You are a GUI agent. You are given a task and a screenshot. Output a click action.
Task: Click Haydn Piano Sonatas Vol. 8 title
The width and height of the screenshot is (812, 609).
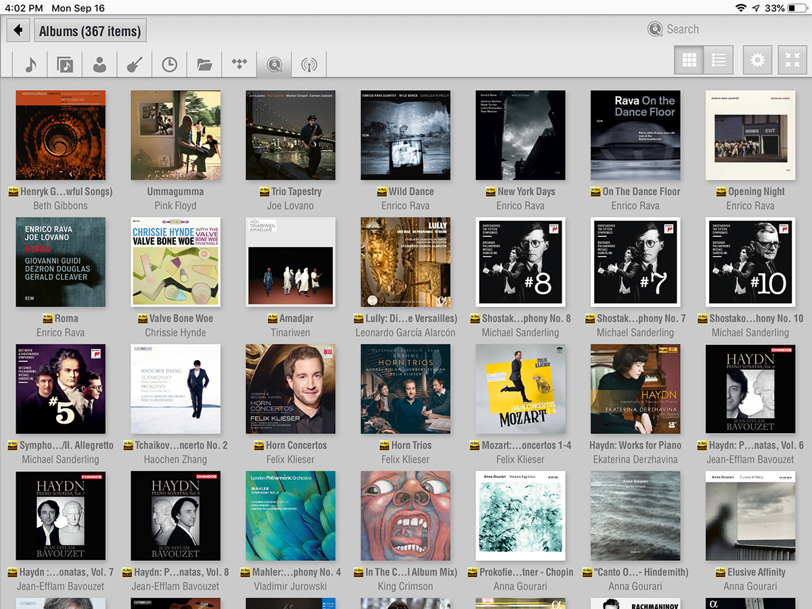click(181, 572)
